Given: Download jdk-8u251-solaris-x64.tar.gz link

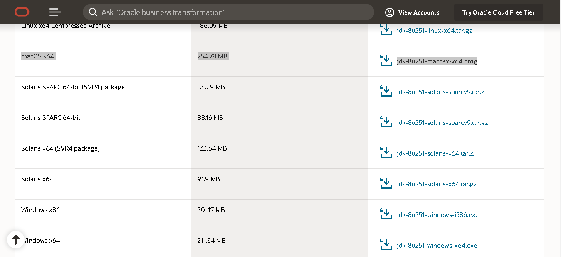Looking at the screenshot, I should coord(437,184).
